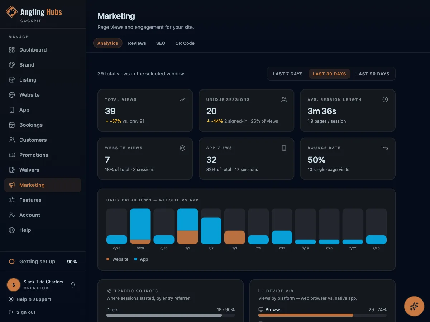Screen dimensions: 430x322
Task: Switch to the QR Code tab
Action: 185,43
